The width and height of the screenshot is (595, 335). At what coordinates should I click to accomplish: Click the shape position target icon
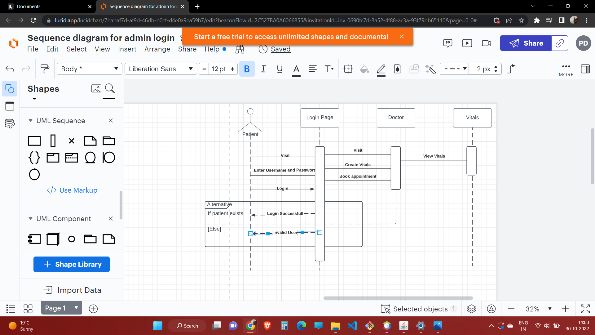click(348, 69)
